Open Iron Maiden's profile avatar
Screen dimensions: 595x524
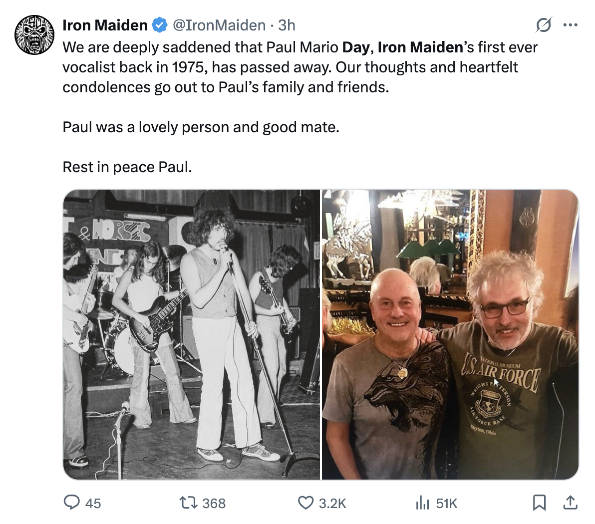pyautogui.click(x=34, y=34)
